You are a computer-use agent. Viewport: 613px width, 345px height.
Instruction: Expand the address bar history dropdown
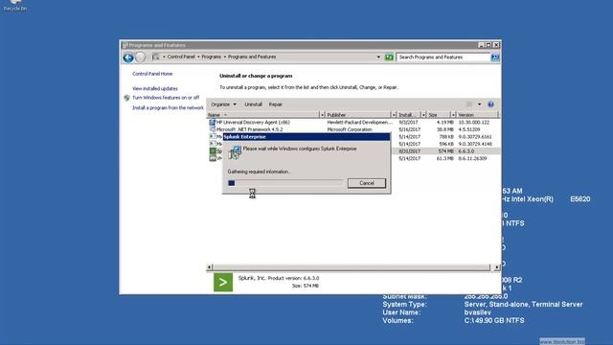(378, 57)
